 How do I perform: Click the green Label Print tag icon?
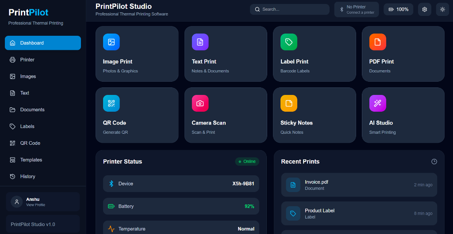(x=288, y=42)
